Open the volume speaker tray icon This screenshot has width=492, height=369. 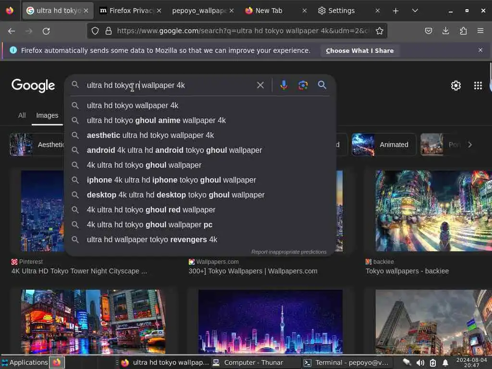pos(420,363)
